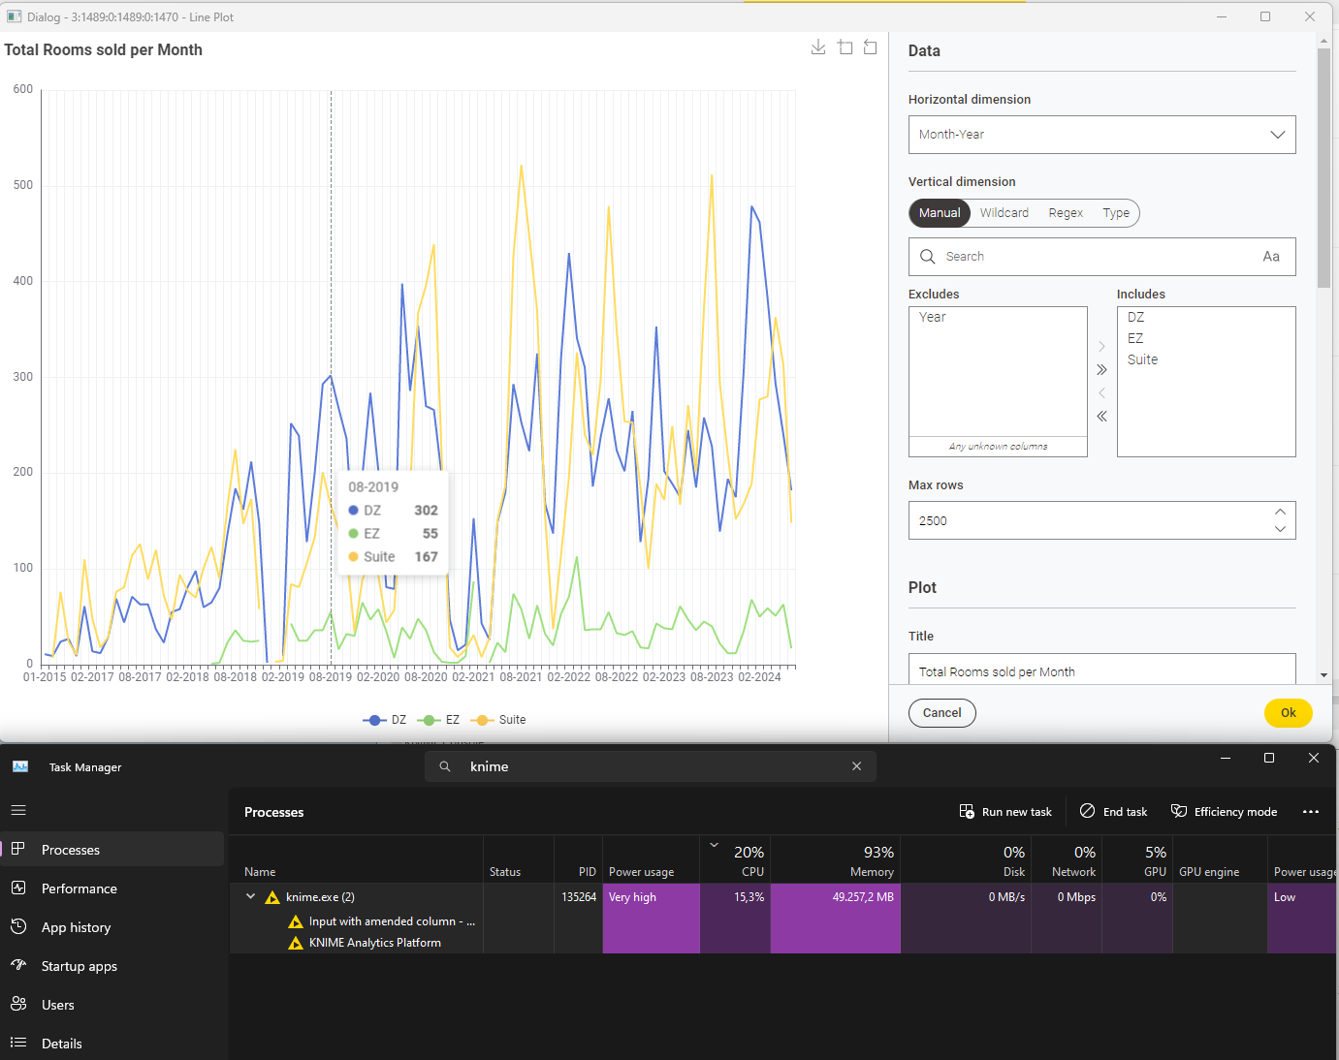The height and width of the screenshot is (1060, 1339).
Task: End task for the selected process
Action: [x=1113, y=811]
